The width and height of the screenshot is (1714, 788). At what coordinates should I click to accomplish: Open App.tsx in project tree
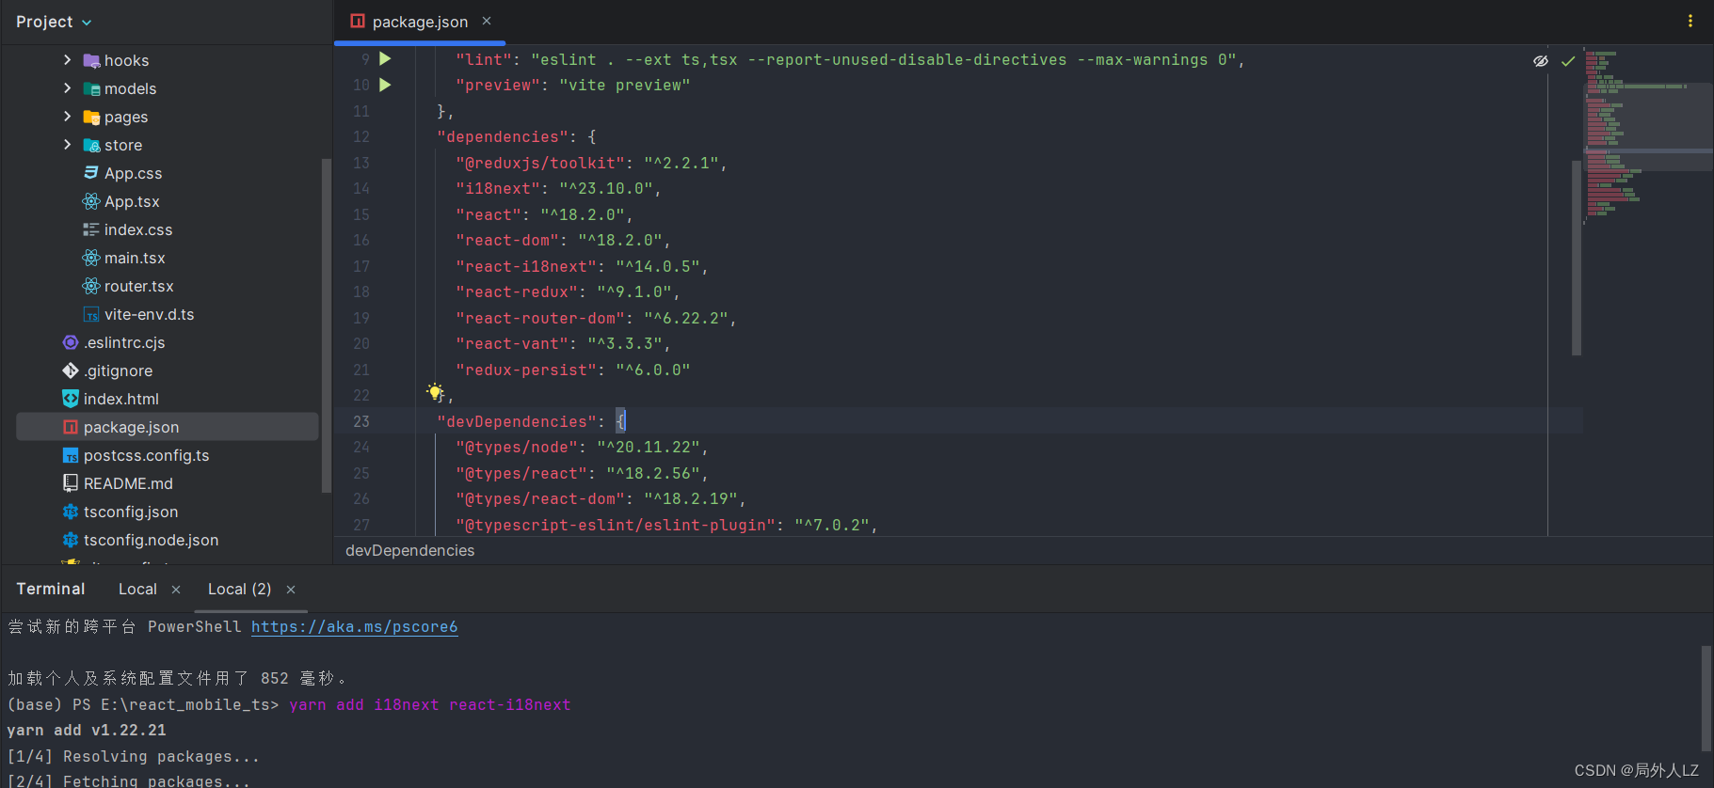tap(132, 201)
